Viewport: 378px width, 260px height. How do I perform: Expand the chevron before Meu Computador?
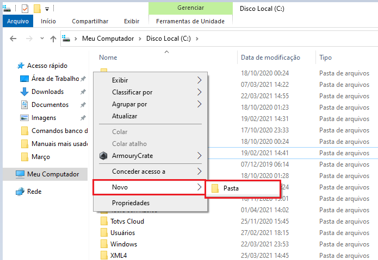tap(76, 39)
